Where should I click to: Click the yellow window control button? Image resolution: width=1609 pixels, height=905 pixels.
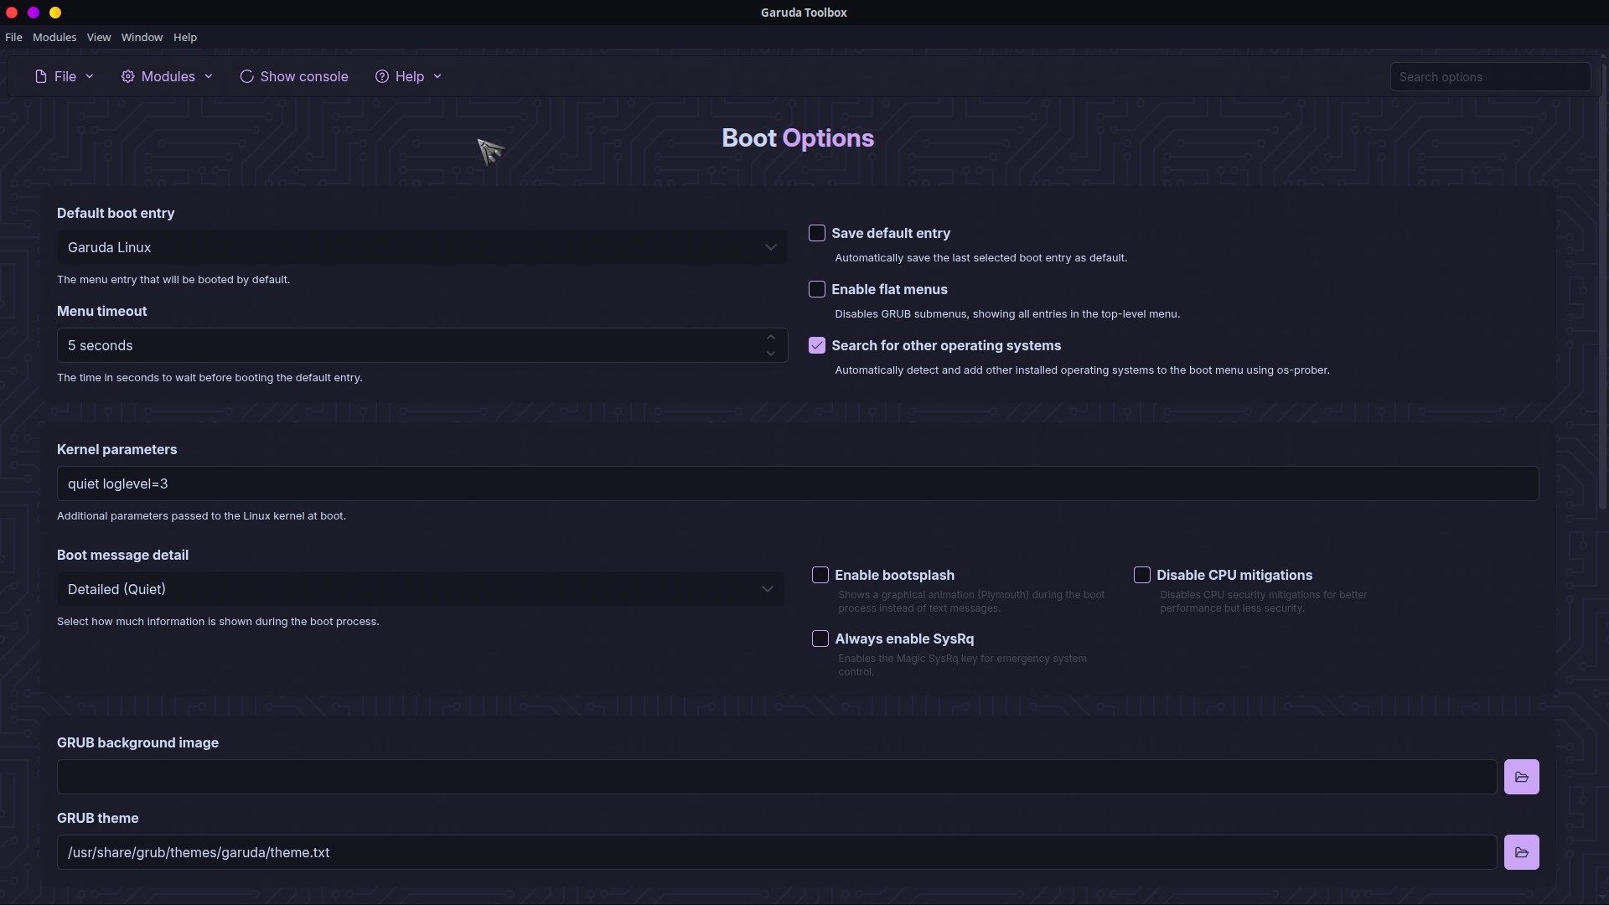[55, 13]
